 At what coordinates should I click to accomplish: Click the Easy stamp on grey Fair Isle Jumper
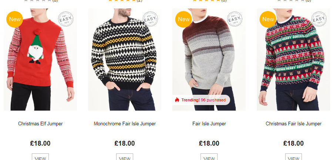click(235, 19)
